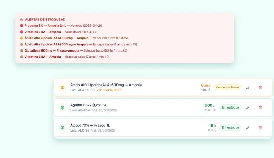Click the 18 fa quantity value
The image size is (274, 158).
tap(213, 126)
